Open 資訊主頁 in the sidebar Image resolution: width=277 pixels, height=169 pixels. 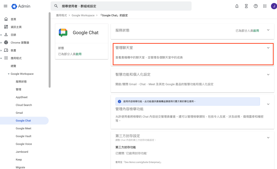click(16, 27)
